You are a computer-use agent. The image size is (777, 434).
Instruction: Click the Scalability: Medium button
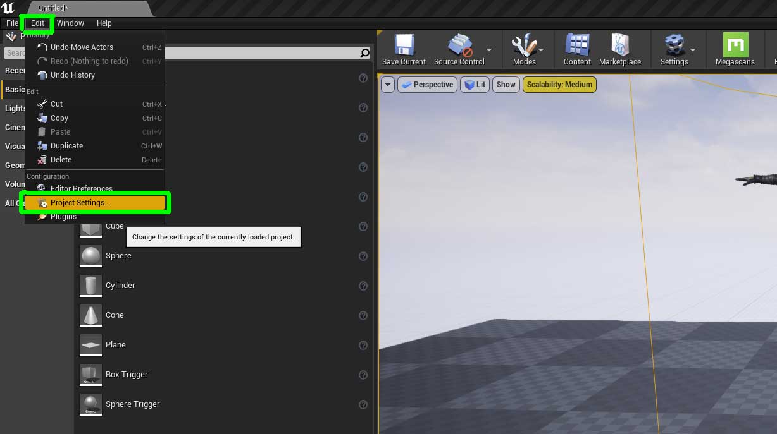[559, 84]
